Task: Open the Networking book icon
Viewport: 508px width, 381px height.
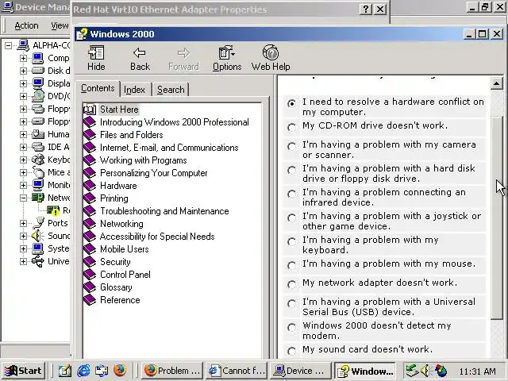Action: (90, 224)
